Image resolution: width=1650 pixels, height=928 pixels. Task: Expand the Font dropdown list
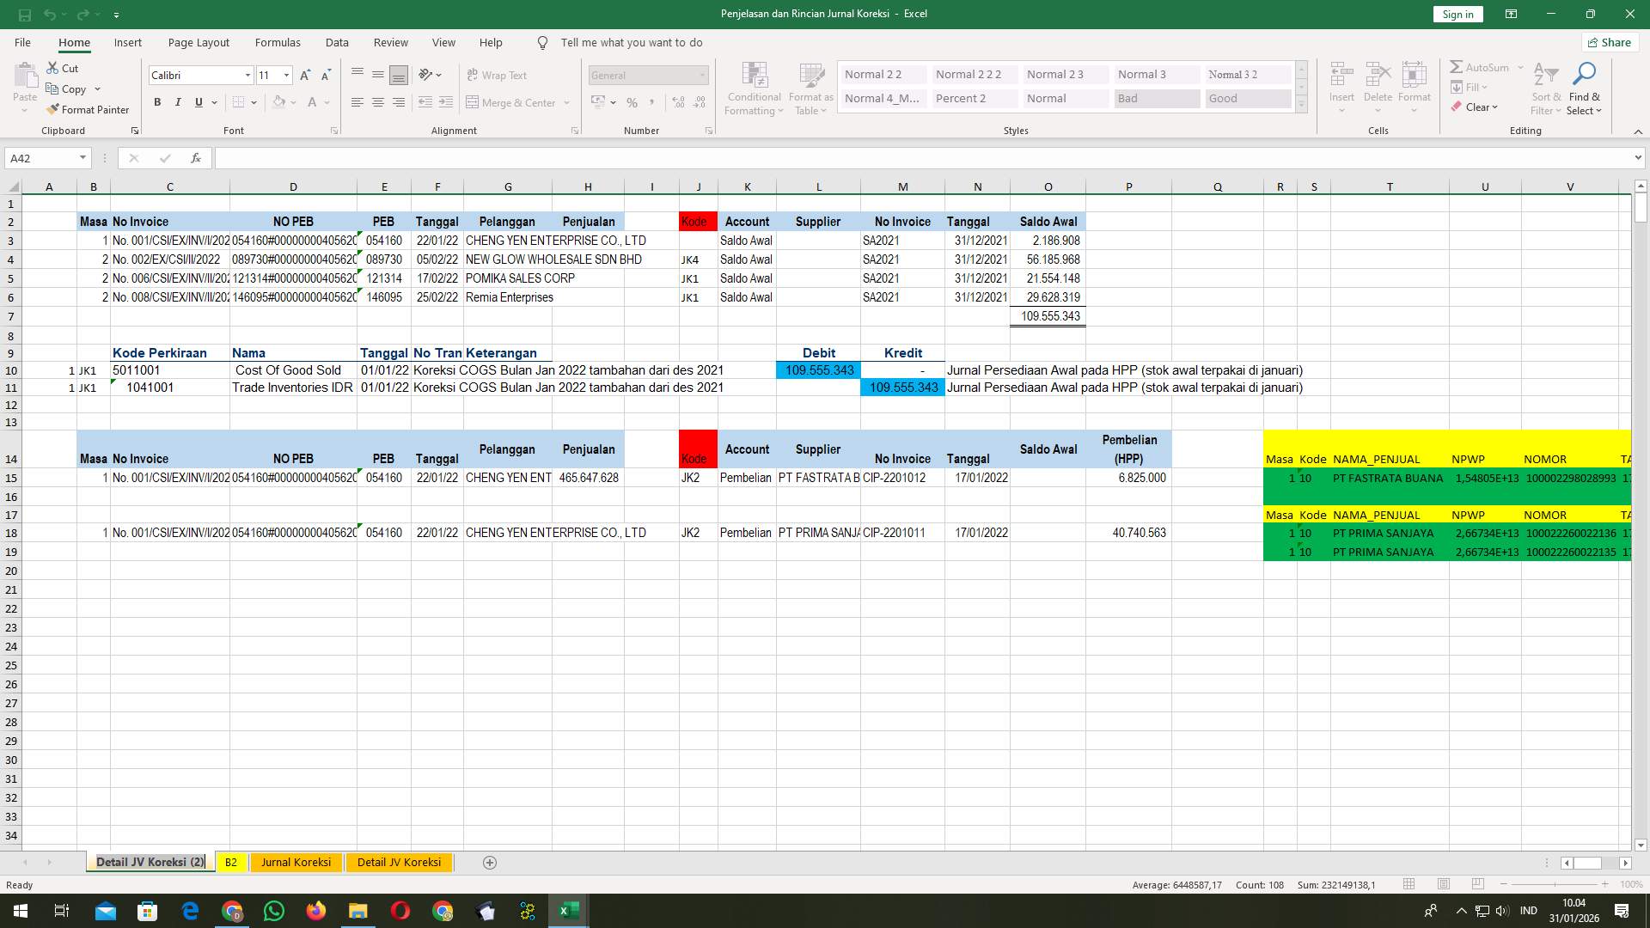coord(247,75)
